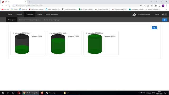Viewport: 169px width, 95px height.
Task: Switch to Зміна стану резервуарів tab
Action: click(x=52, y=20)
